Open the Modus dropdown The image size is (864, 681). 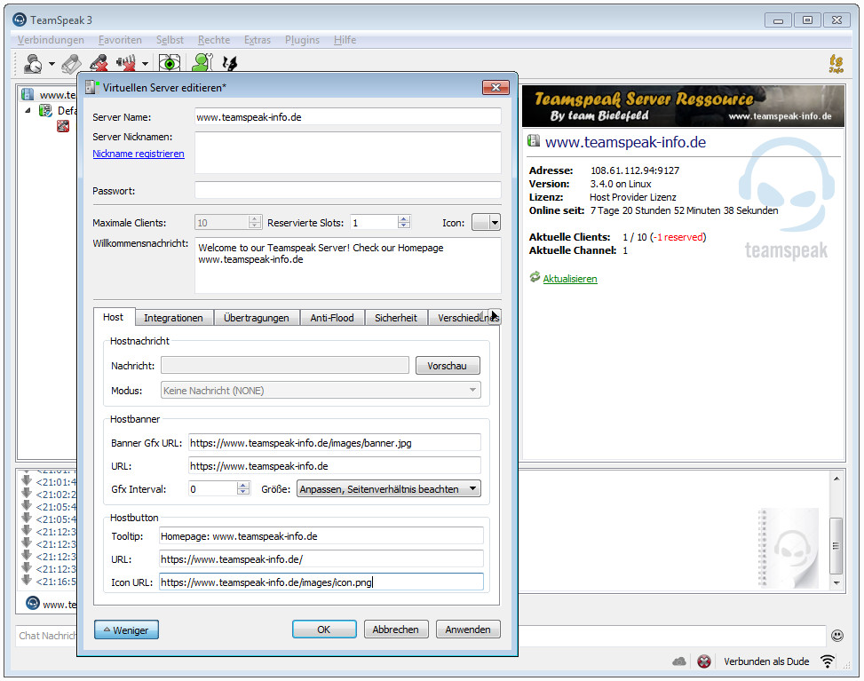(x=321, y=390)
